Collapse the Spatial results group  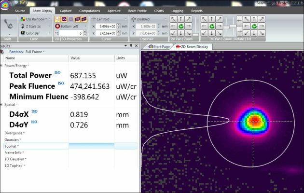pos(2,104)
